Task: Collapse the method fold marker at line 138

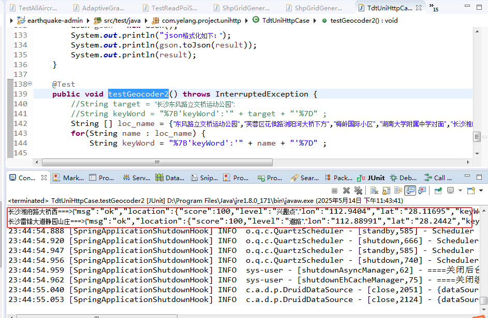Action: (30, 83)
